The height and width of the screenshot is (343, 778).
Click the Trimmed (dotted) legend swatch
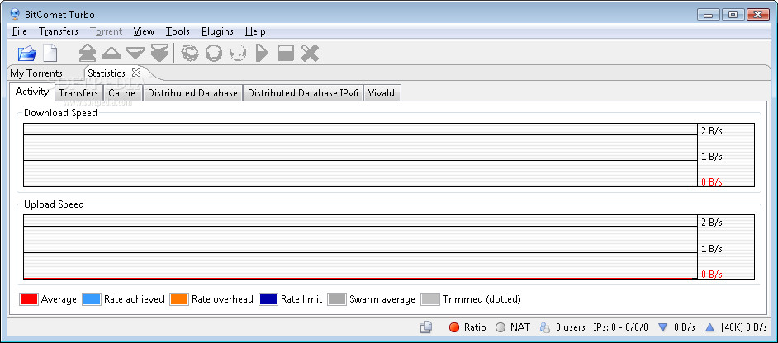tap(430, 299)
